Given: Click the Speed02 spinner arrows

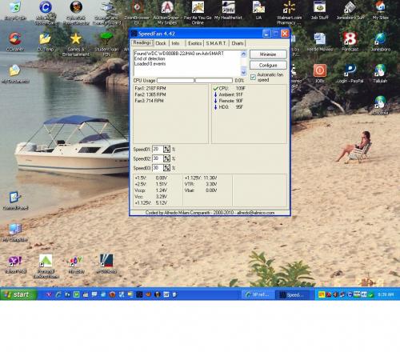Looking at the screenshot, I should pyautogui.click(x=166, y=158).
